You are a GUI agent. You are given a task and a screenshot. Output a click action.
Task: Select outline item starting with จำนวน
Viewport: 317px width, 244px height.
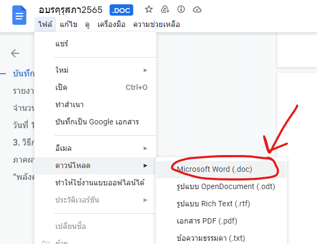point(24,108)
